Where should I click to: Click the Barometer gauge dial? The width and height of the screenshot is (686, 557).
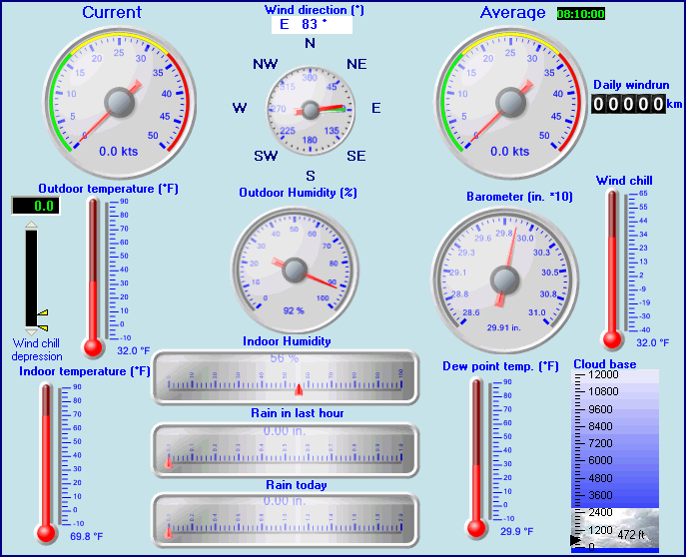pyautogui.click(x=505, y=279)
